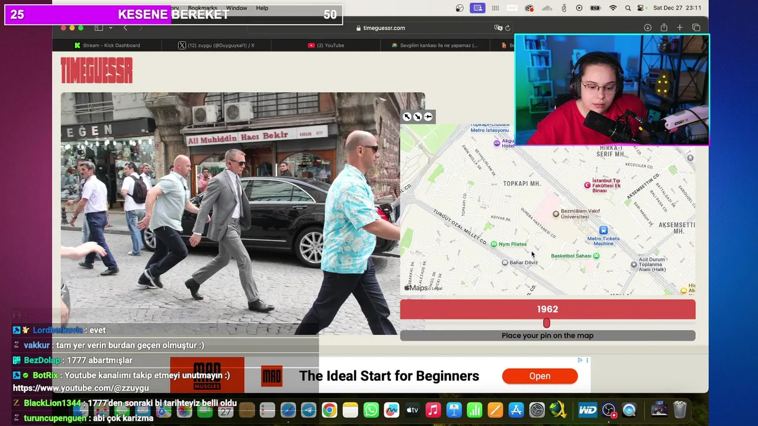Switch to Sevgilim kankası tab
Screen dimensions: 758x426
click(435, 45)
